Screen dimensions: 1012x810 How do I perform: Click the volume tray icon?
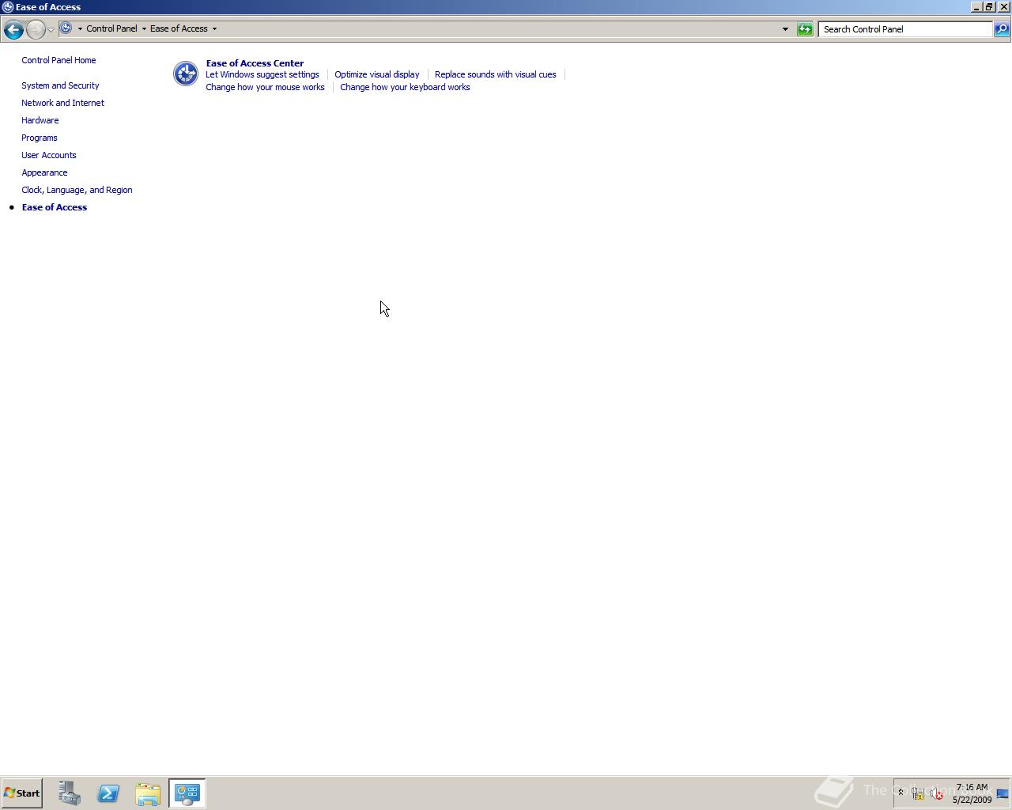pyautogui.click(x=937, y=793)
